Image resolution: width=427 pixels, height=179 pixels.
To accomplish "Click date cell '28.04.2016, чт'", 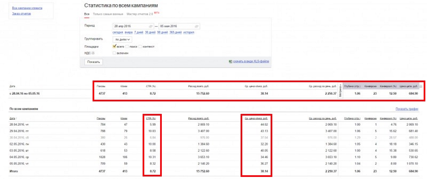I will tap(18, 124).
